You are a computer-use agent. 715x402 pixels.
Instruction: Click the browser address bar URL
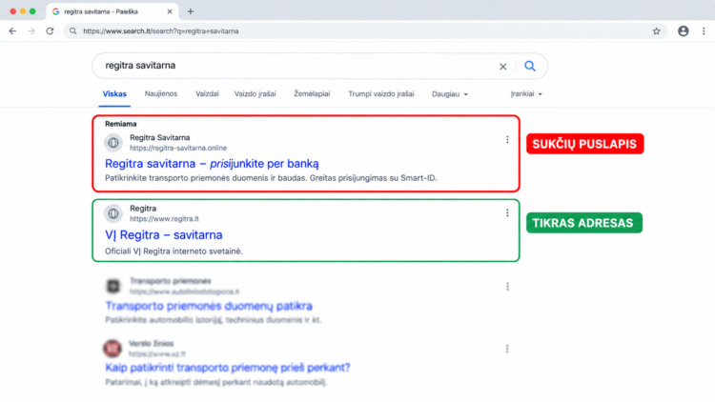(x=160, y=31)
